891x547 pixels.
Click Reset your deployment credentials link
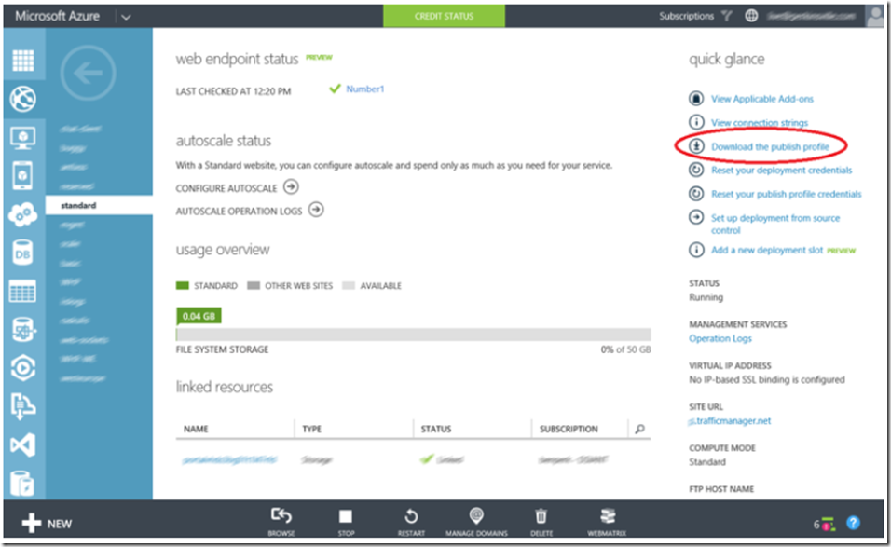tap(781, 170)
